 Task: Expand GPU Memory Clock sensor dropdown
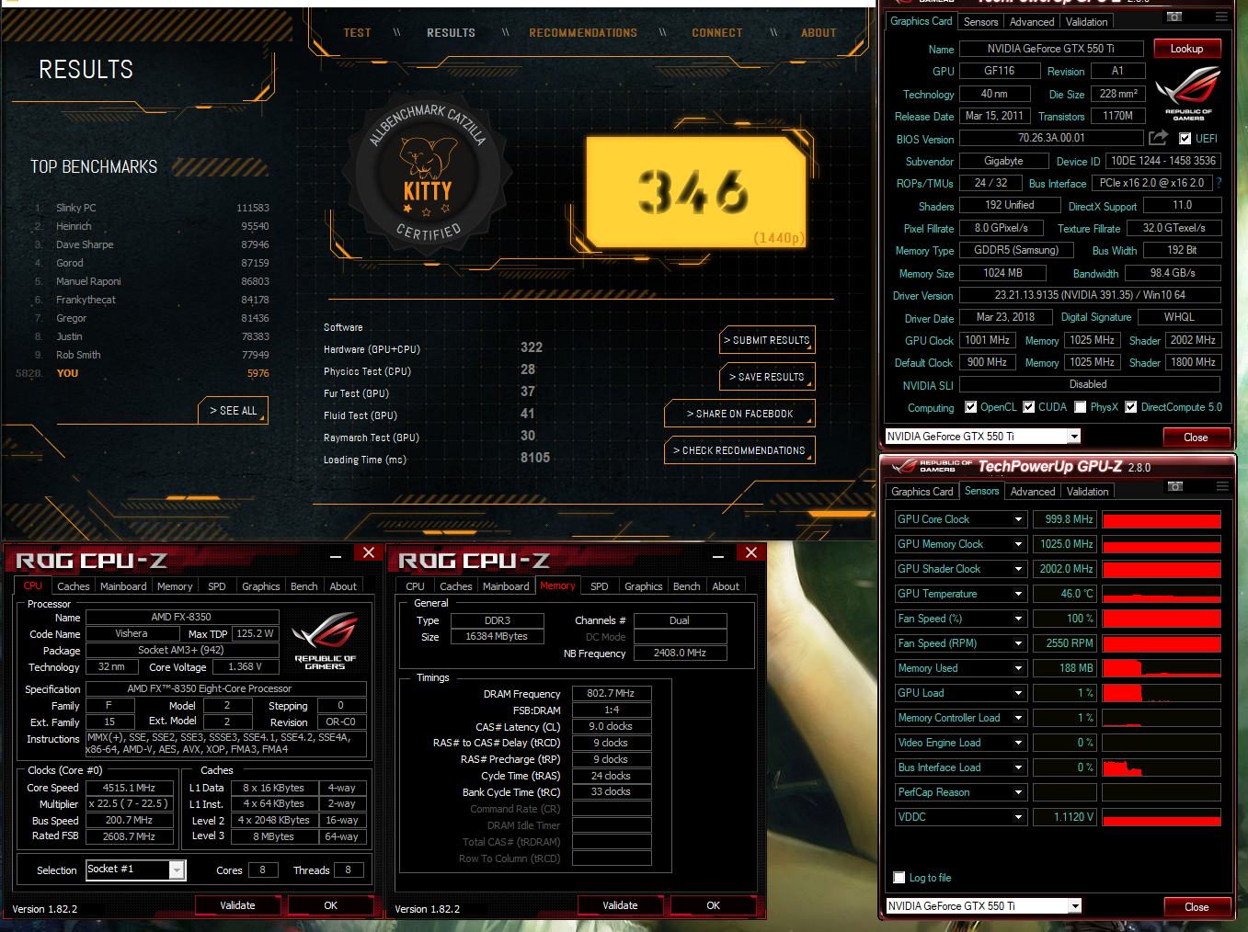pos(1018,544)
